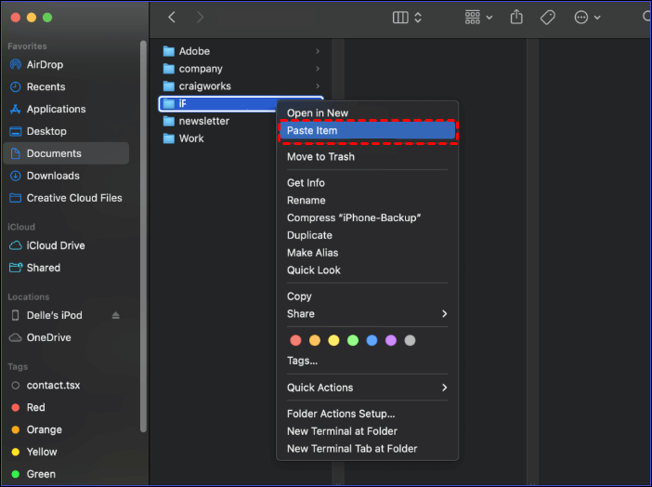The height and width of the screenshot is (487, 652).
Task: Click Tags... in the context menu
Action: [x=302, y=361]
